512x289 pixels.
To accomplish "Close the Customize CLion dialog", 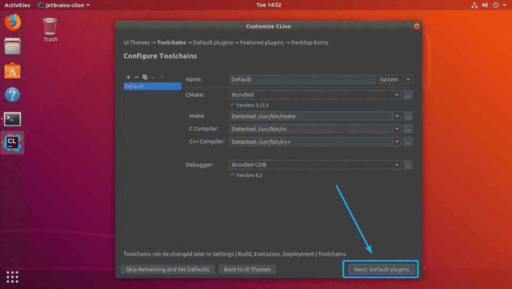I will click(x=416, y=26).
